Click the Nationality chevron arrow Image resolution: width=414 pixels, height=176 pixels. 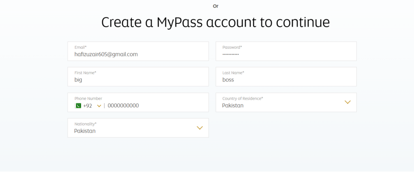pos(199,128)
